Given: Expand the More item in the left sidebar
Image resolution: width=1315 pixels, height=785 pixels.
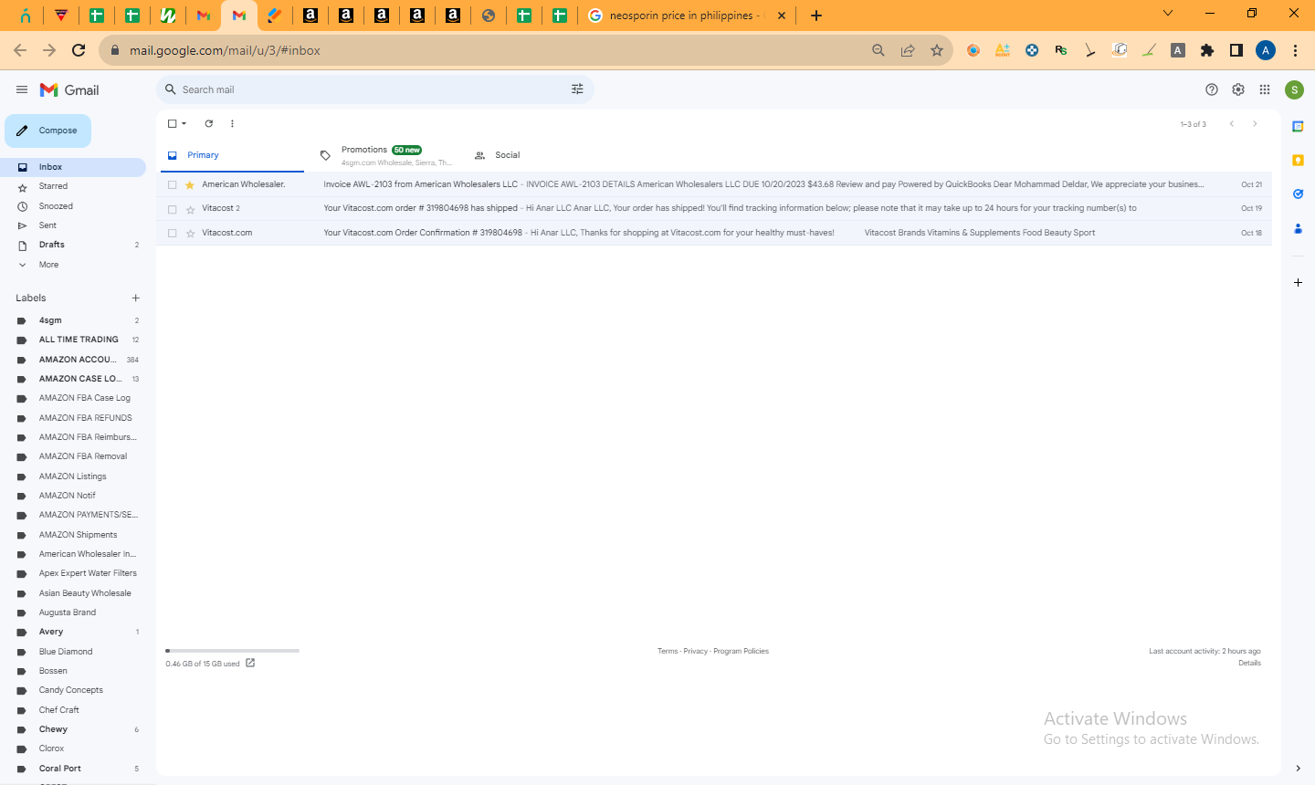Looking at the screenshot, I should 48,265.
